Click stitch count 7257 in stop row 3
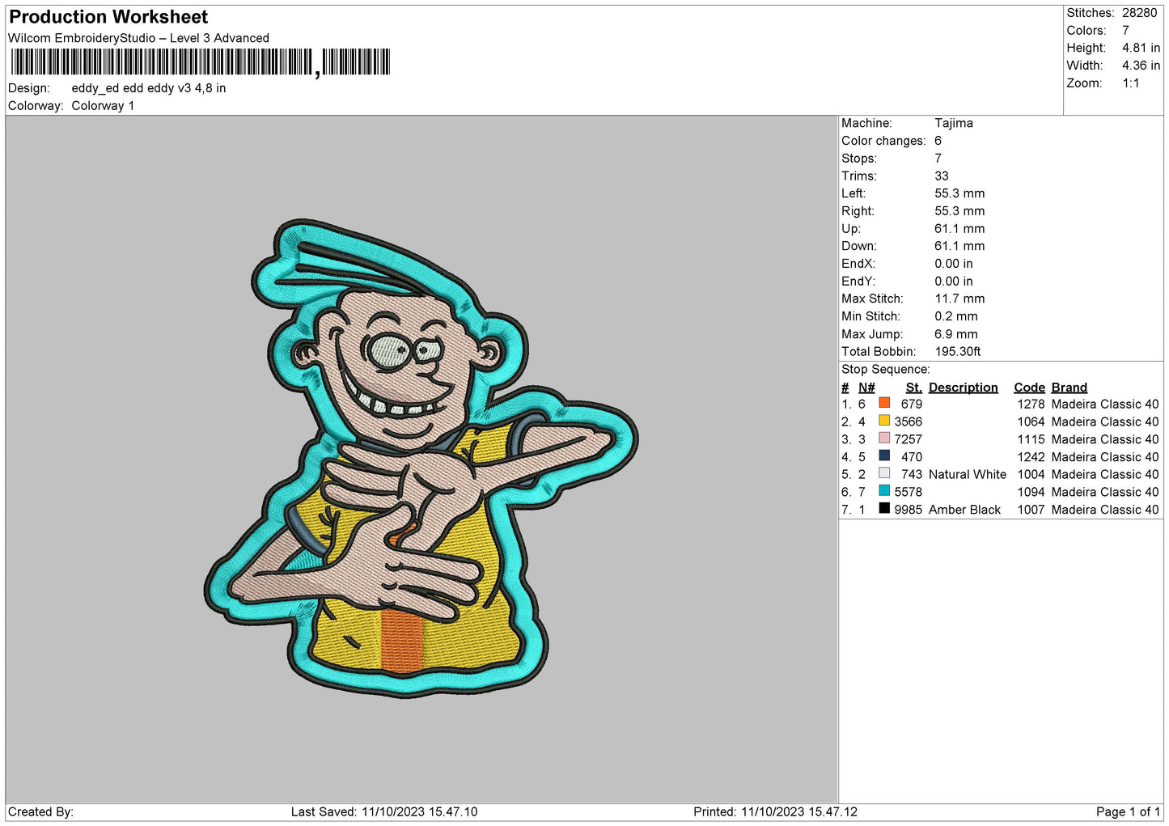1169x826 pixels. (x=909, y=439)
